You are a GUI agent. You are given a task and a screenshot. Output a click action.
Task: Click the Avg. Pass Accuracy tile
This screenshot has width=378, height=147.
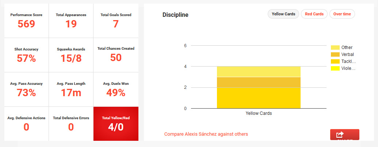point(26,89)
